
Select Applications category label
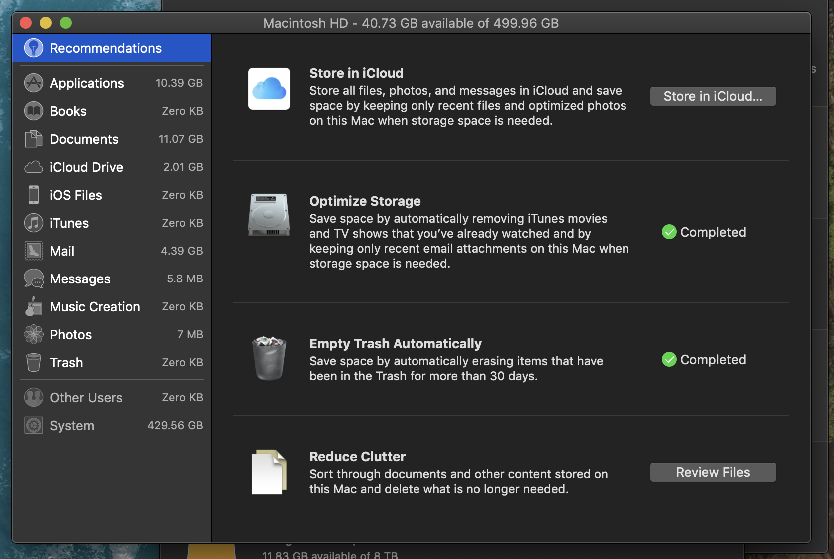[x=87, y=83]
